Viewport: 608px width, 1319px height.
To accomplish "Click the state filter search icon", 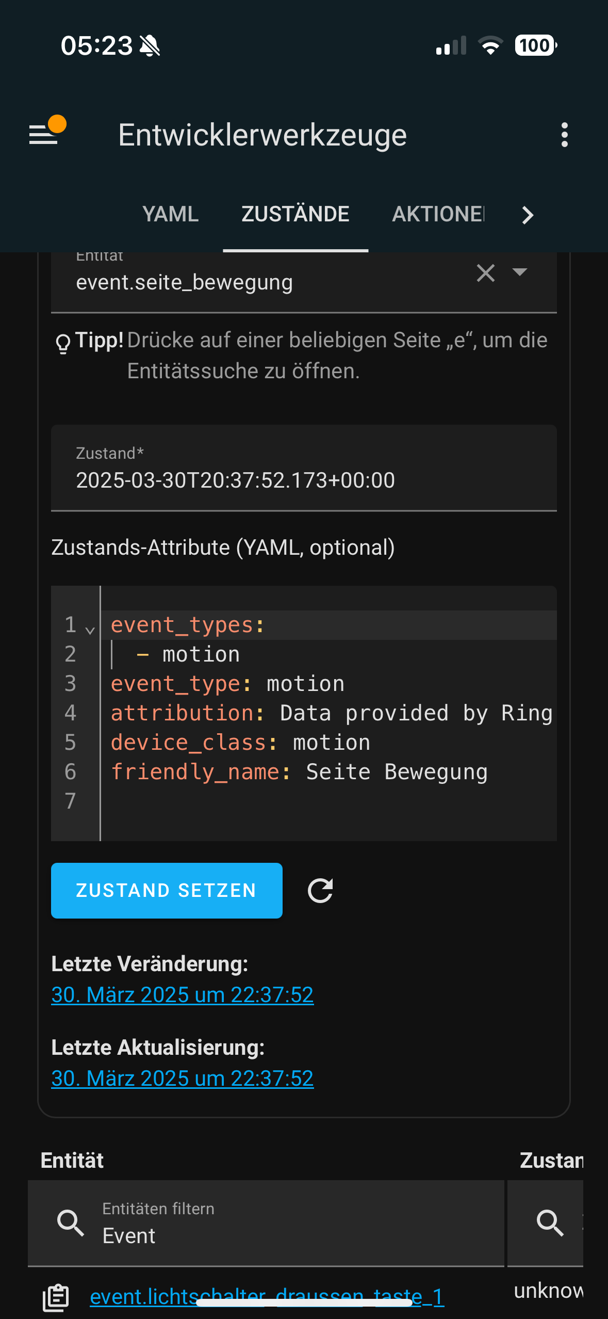I will point(550,1223).
